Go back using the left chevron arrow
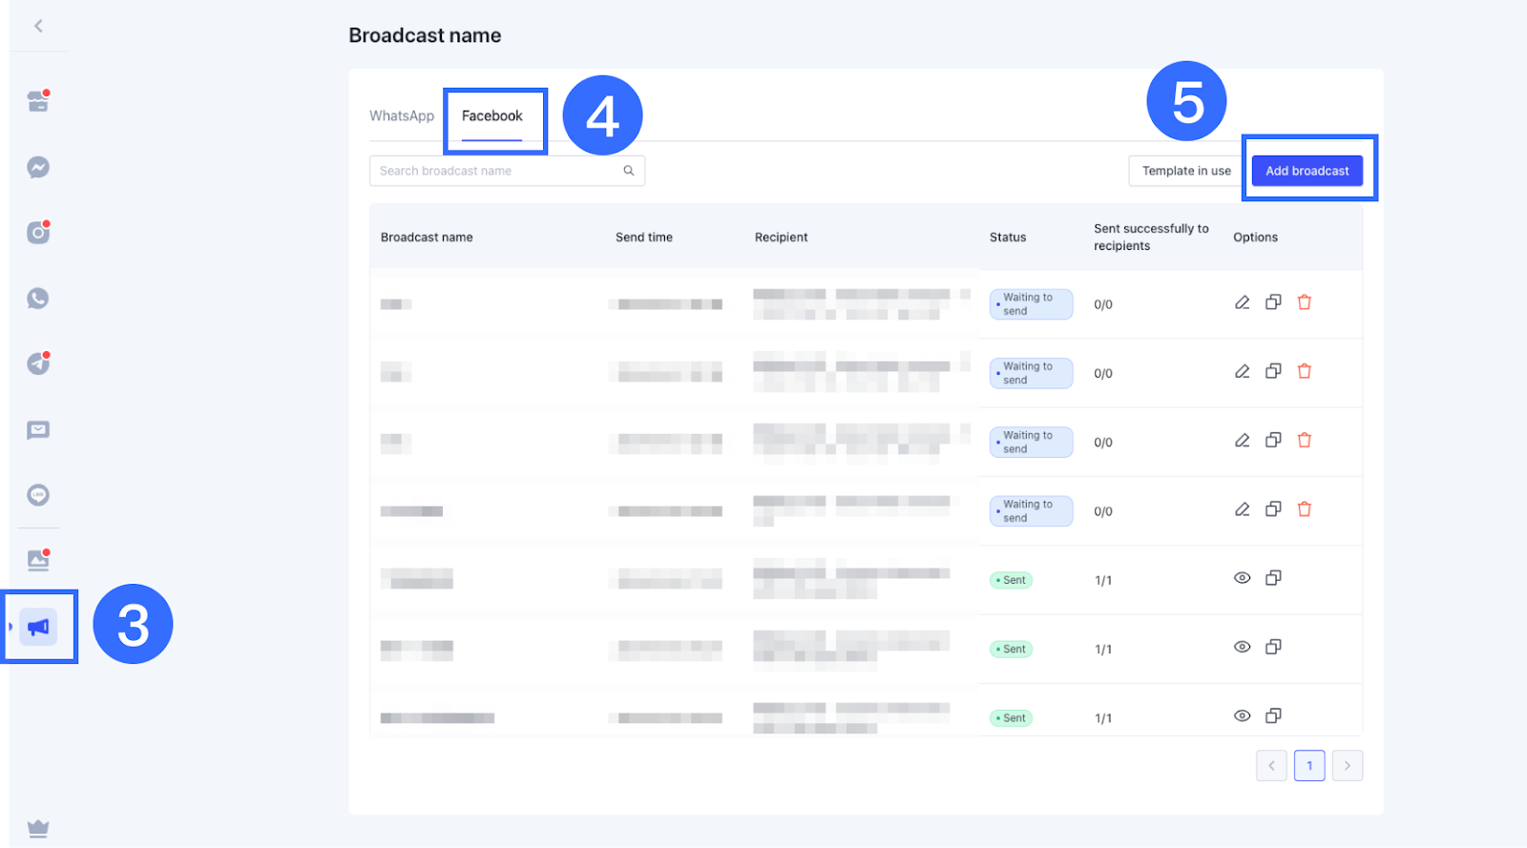This screenshot has width=1527, height=848. [x=38, y=26]
